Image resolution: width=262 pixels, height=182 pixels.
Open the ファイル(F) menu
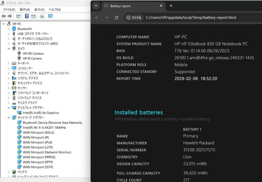pyautogui.click(x=9, y=10)
